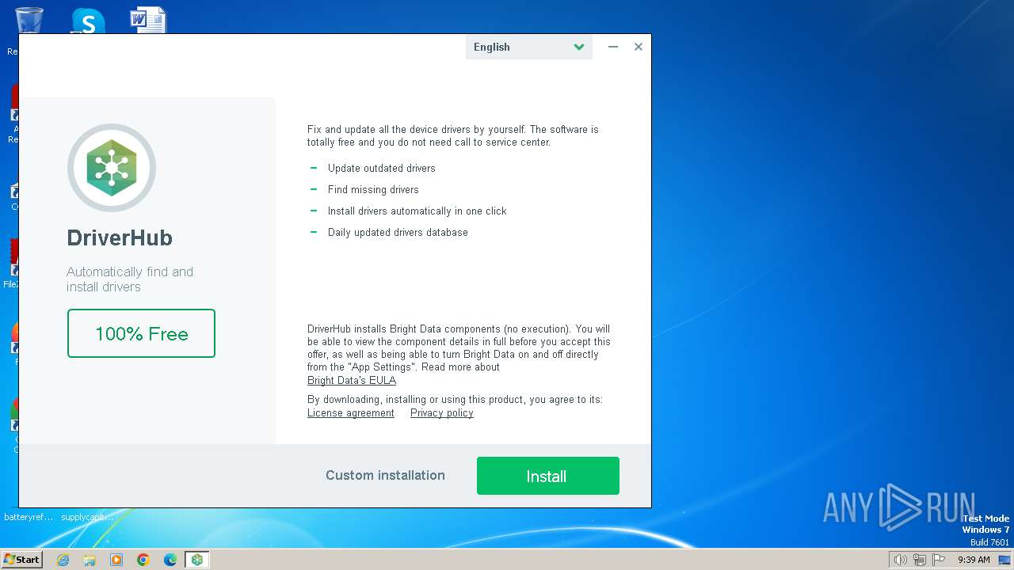1014x570 pixels.
Task: Click the 100% Free badge
Action: [x=141, y=333]
